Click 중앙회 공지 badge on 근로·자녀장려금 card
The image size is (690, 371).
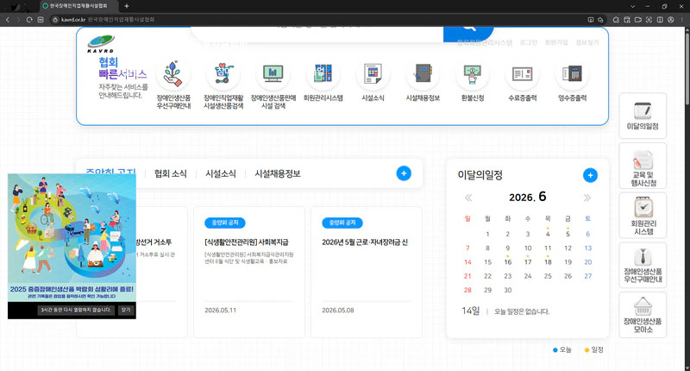pos(342,223)
